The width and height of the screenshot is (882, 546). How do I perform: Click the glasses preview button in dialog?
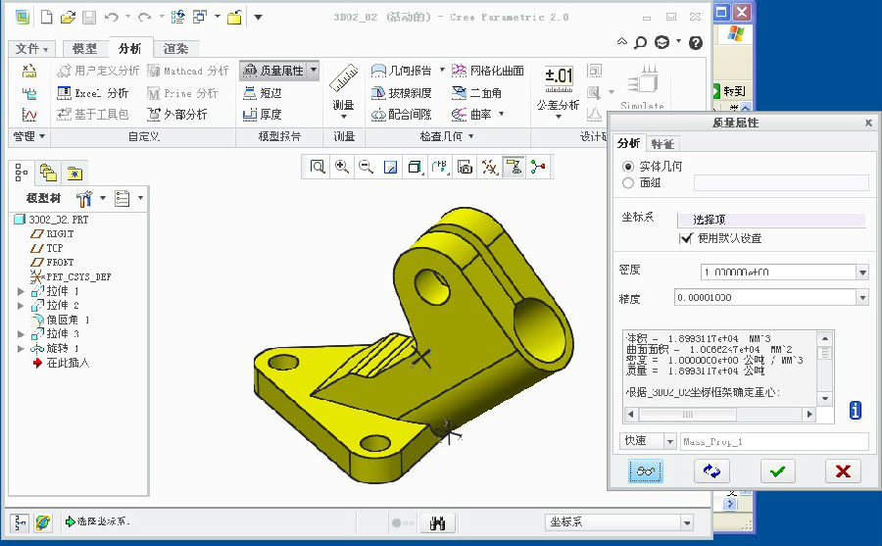(x=645, y=472)
